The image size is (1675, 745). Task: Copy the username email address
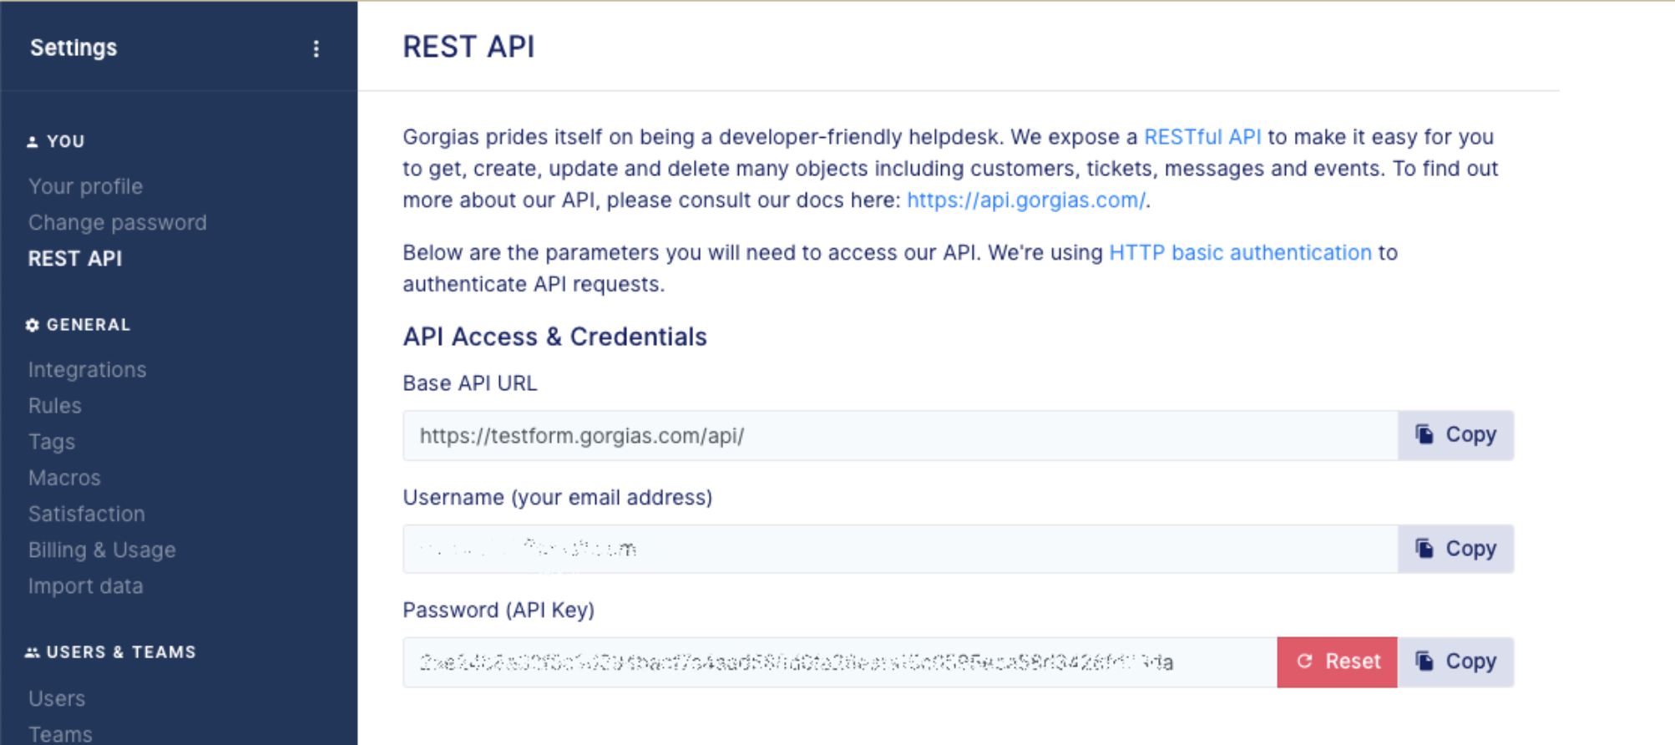pyautogui.click(x=1455, y=549)
